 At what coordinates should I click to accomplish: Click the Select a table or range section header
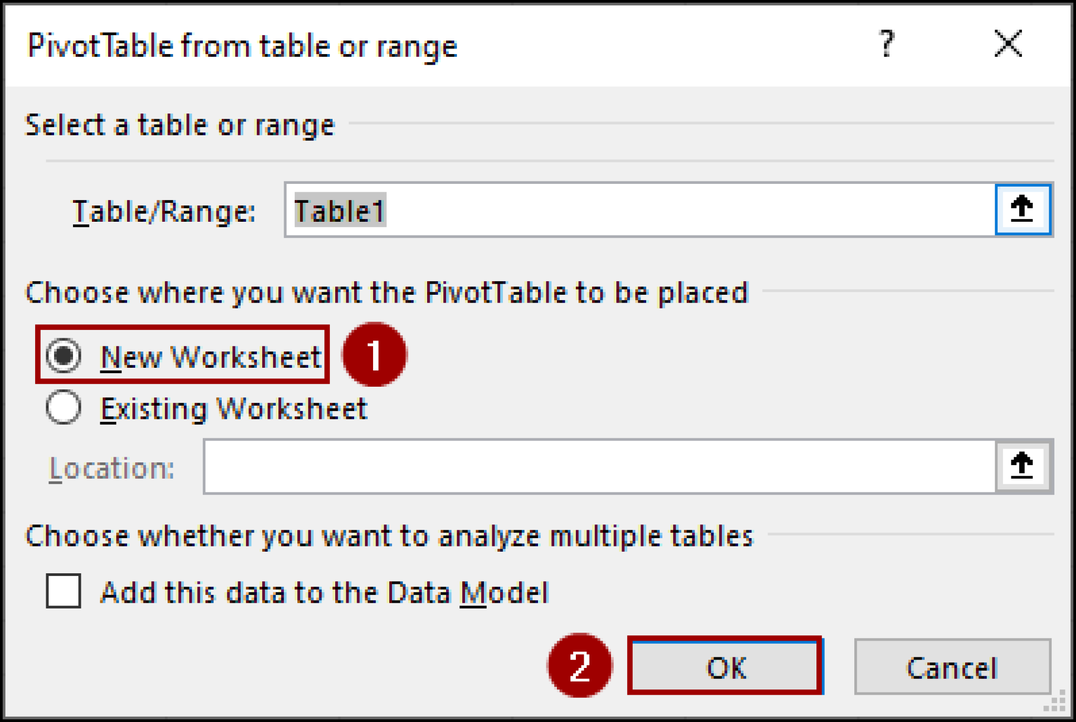(180, 125)
